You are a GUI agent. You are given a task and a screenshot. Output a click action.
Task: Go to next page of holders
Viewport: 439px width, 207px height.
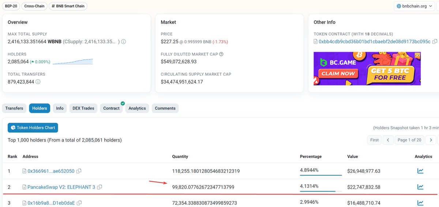(431, 140)
